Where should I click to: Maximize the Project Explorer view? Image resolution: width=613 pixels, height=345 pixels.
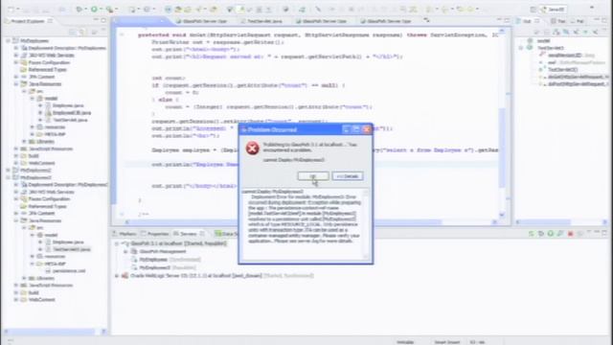(103, 20)
